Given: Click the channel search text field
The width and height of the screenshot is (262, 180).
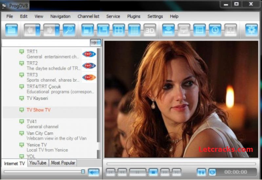Looking at the screenshot, I should pyautogui.click(x=46, y=43).
